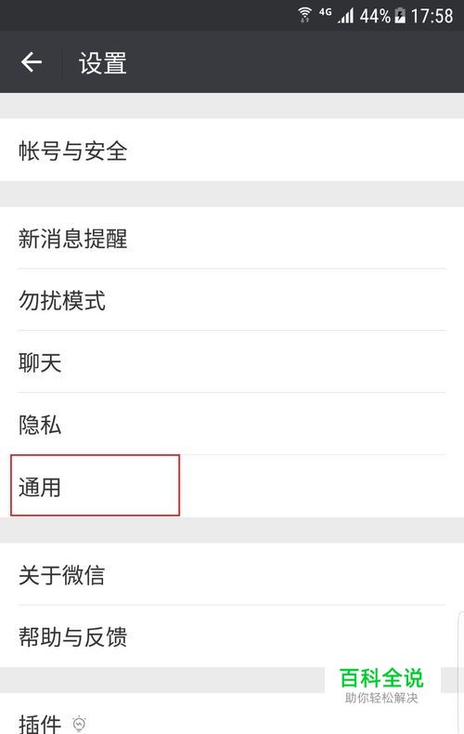Tap the back arrow icon
The image size is (464, 734).
pos(32,62)
